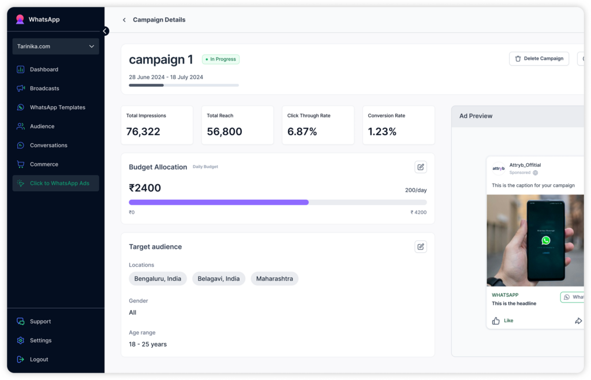Open WhatsApp Templates
591x380 pixels.
58,107
